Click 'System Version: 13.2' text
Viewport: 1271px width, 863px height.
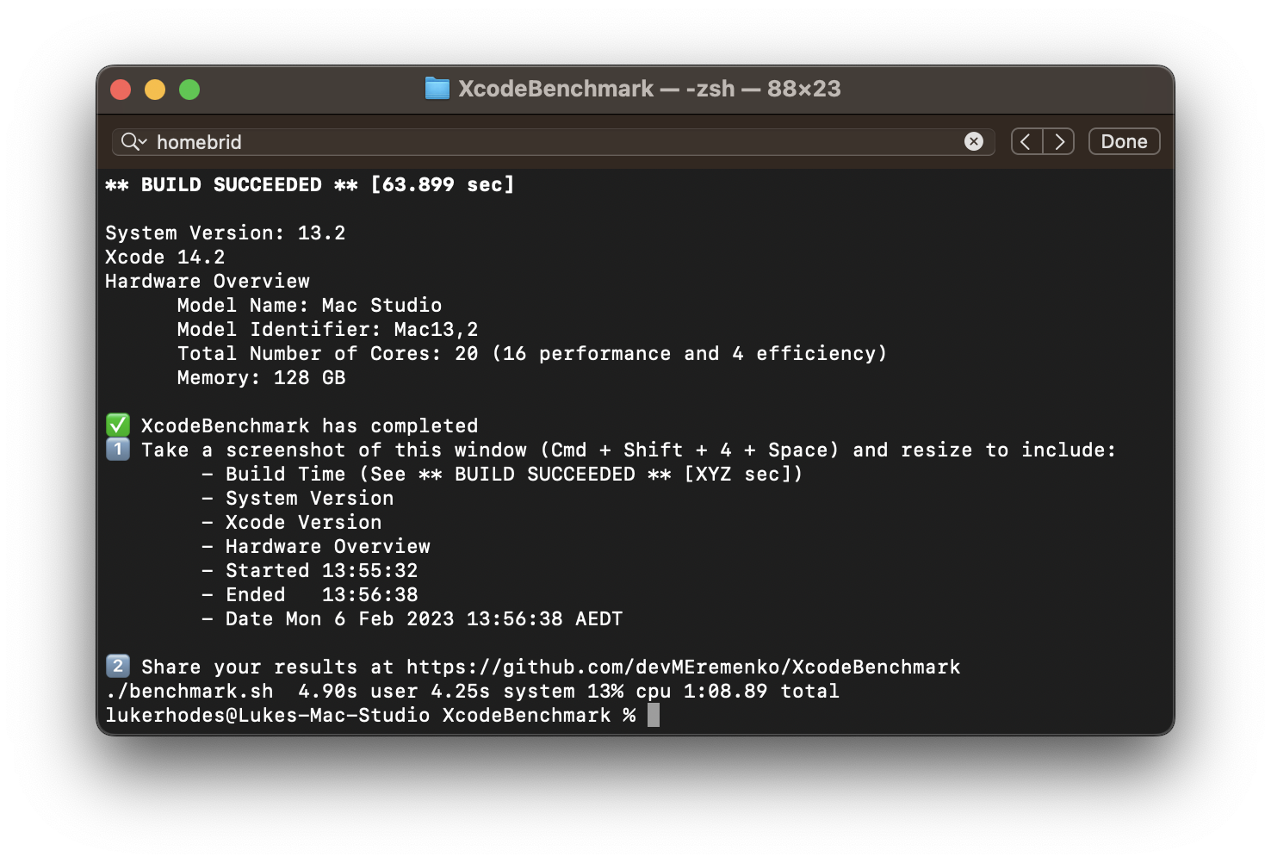225,233
